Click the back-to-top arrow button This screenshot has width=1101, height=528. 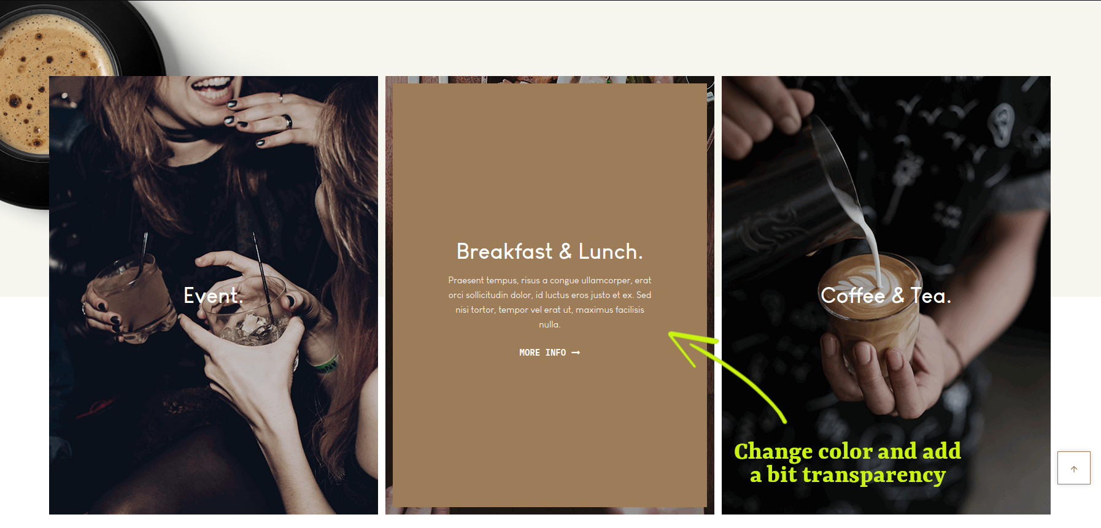coord(1073,468)
